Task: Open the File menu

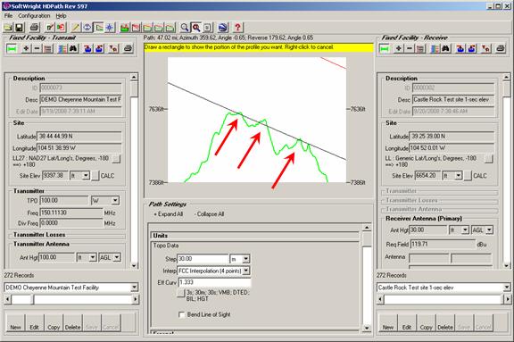Action: coord(8,16)
